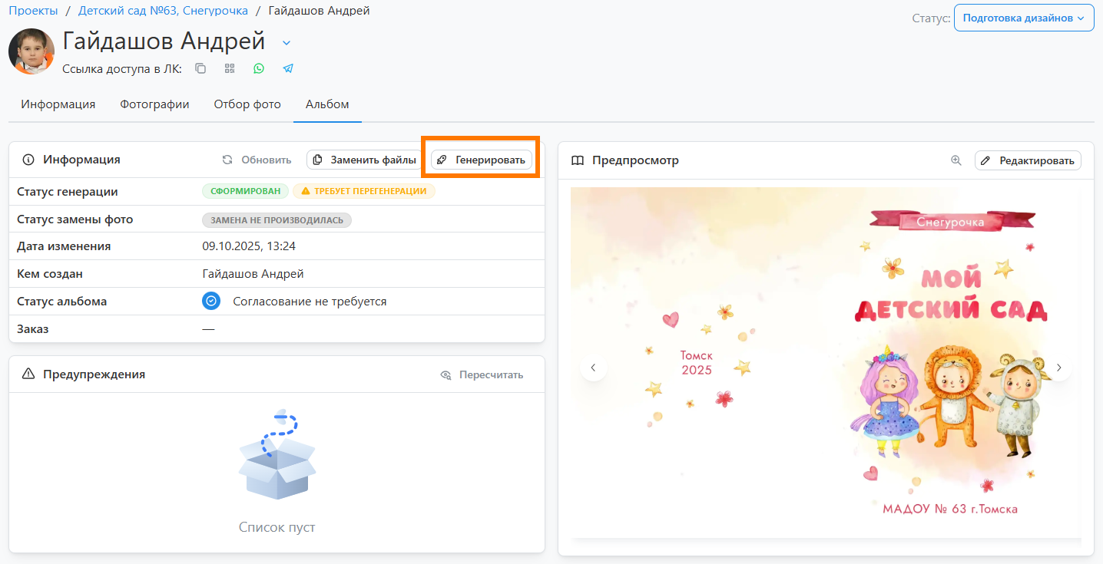Image resolution: width=1103 pixels, height=564 pixels.
Task: Click the Заменить файлы button
Action: [365, 160]
